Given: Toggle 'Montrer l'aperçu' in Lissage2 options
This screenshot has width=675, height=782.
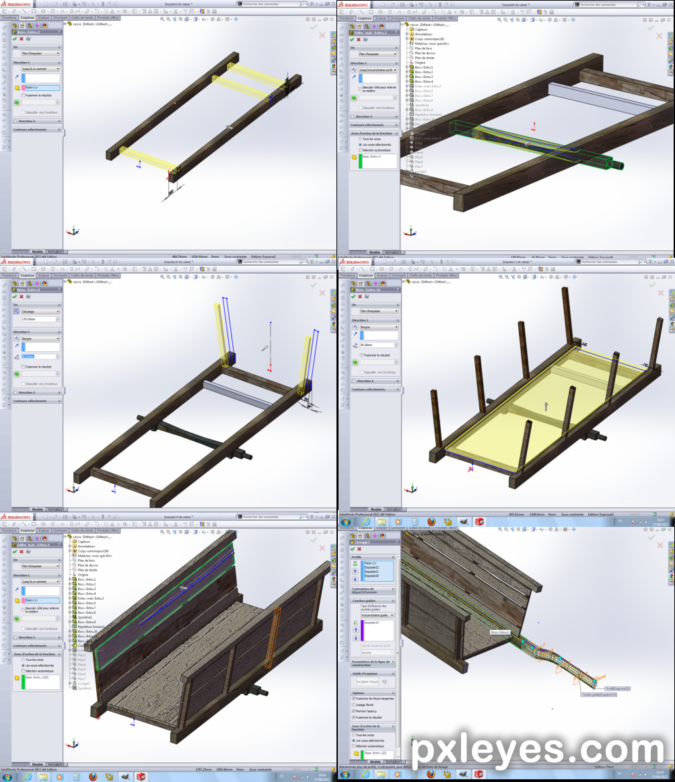Looking at the screenshot, I should (354, 711).
